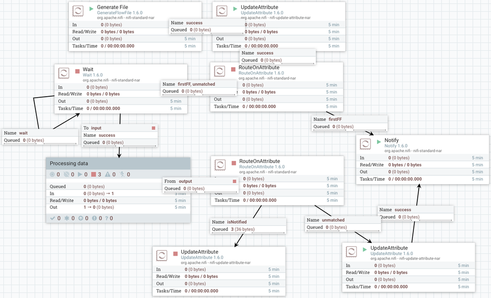Click the Tasks/Time row in the Wait processor

click(121, 108)
